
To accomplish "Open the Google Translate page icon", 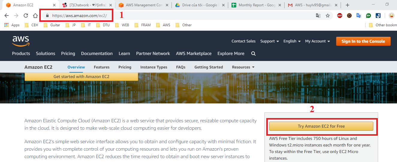I will (318, 16).
